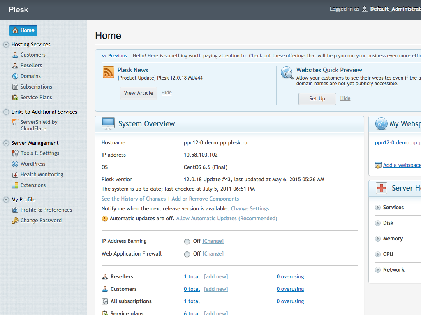The height and width of the screenshot is (315, 421).
Task: Click the IP Address Banning status indicator
Action: [187, 242]
